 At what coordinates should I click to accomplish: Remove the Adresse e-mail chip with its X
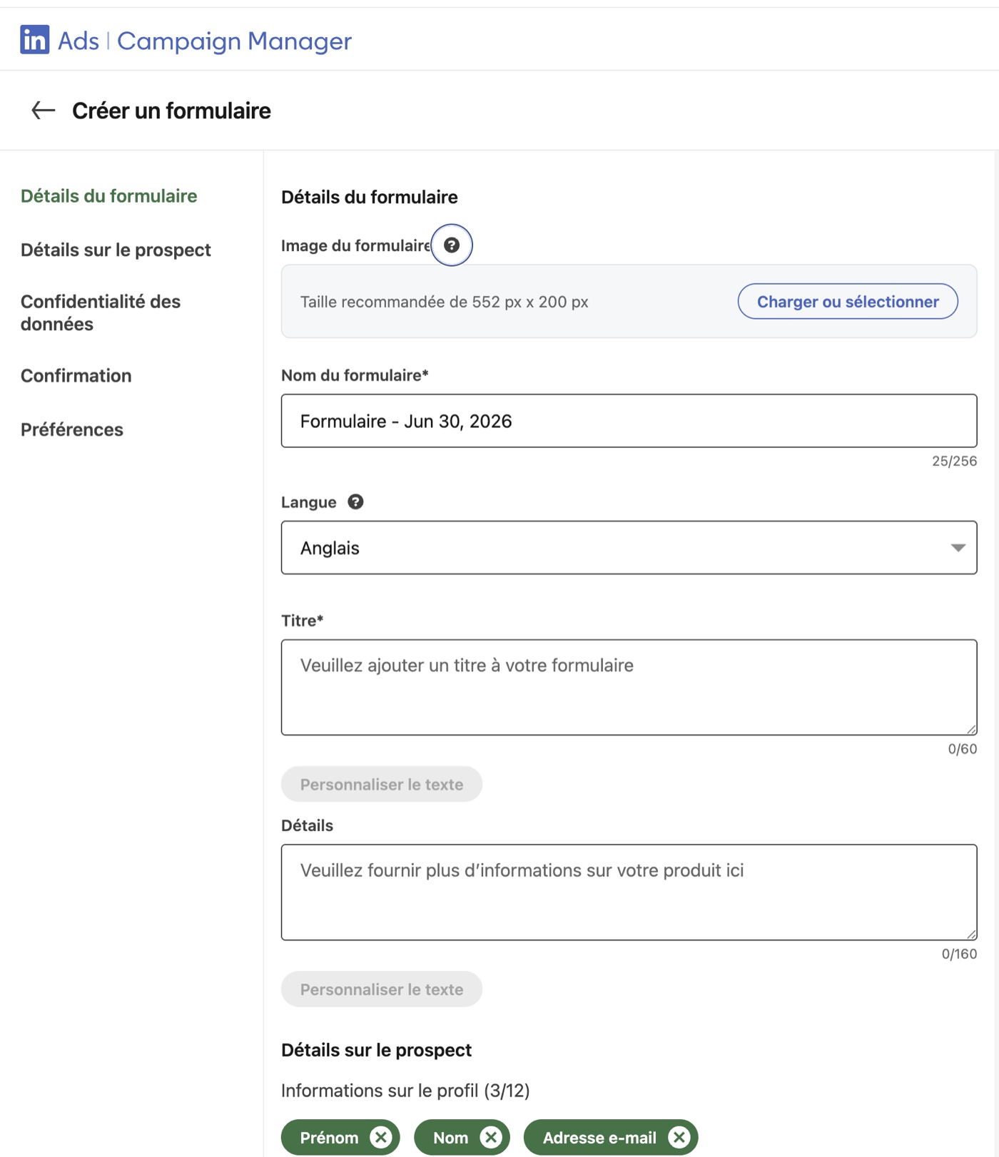click(x=679, y=1137)
